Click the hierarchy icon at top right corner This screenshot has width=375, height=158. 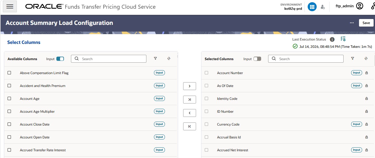[x=373, y=6]
